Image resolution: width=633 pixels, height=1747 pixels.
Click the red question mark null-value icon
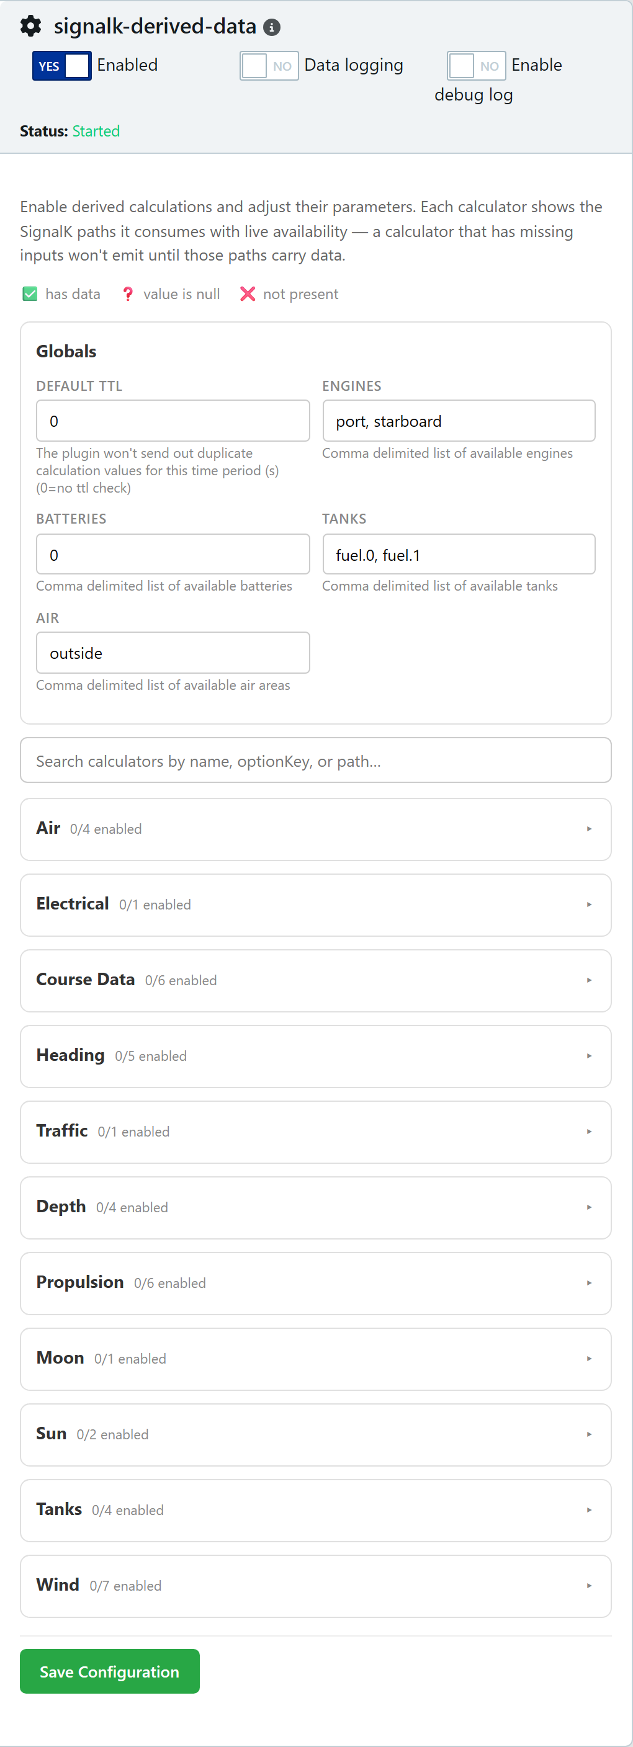(x=128, y=293)
